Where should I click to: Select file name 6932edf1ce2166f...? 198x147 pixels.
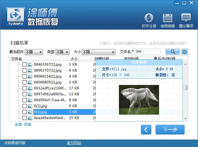(x=50, y=88)
